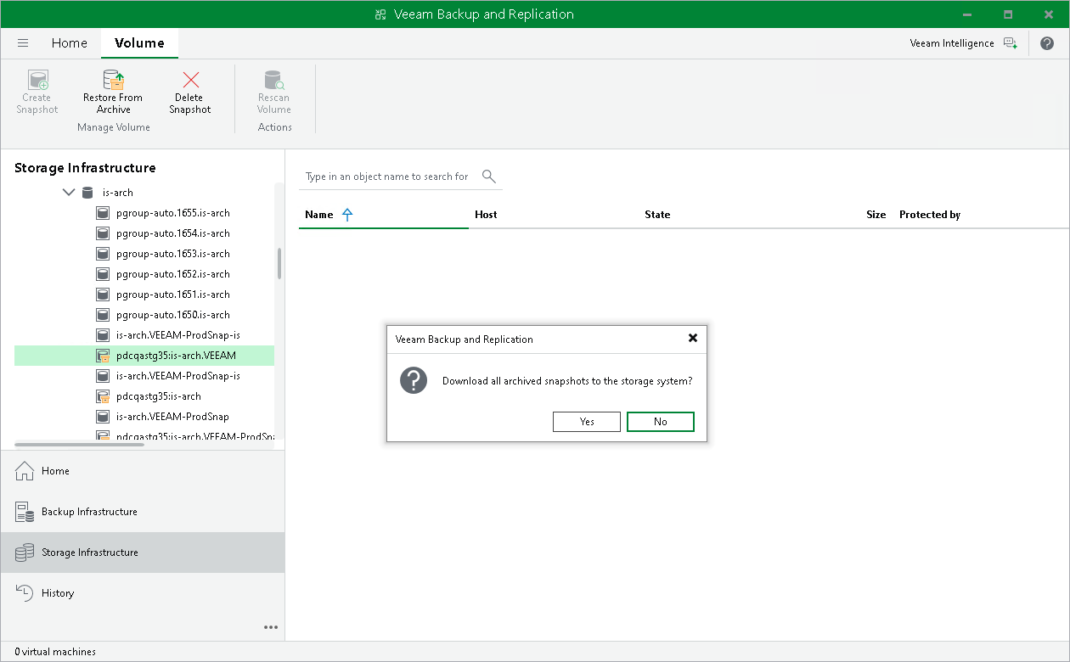Select the is-arch storage icon
Viewport: 1070px width, 662px height.
coord(87,192)
